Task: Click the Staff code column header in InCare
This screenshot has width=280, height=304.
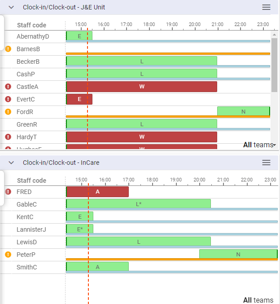Action: (31, 181)
